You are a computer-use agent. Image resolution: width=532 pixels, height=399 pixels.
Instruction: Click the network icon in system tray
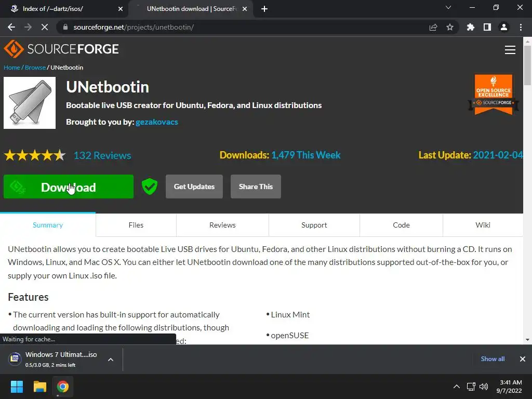(x=471, y=387)
